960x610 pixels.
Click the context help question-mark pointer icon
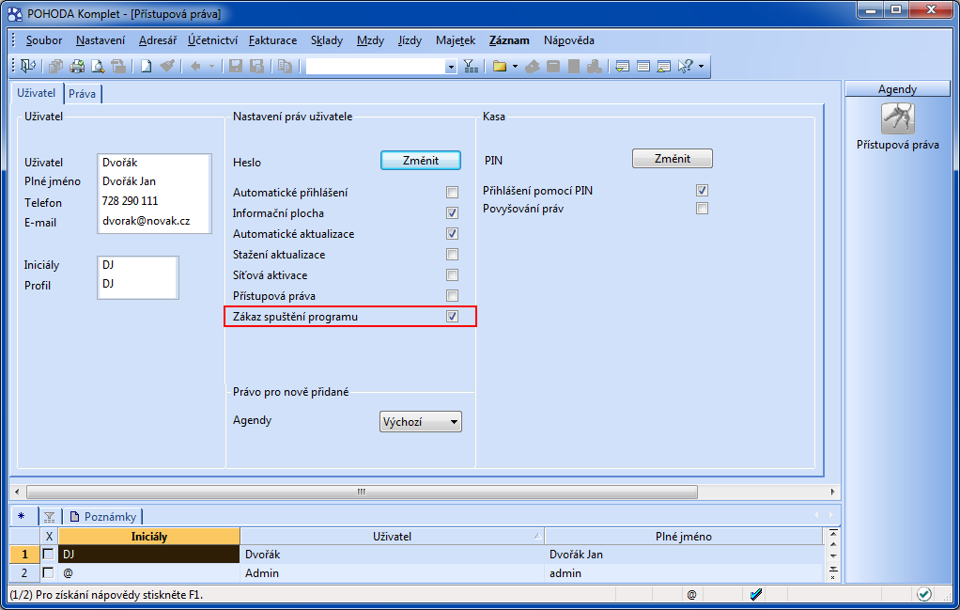coord(685,66)
